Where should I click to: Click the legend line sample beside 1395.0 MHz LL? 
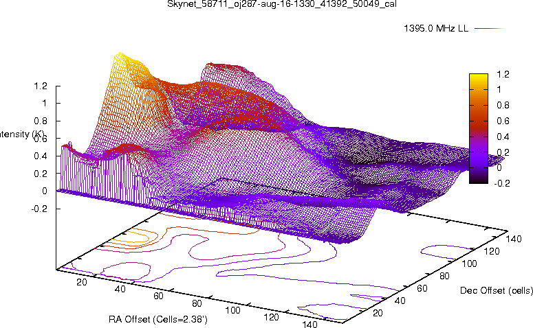click(488, 29)
